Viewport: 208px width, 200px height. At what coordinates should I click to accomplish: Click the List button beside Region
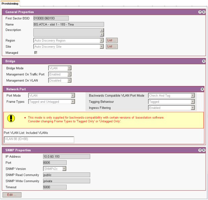pos(112,41)
